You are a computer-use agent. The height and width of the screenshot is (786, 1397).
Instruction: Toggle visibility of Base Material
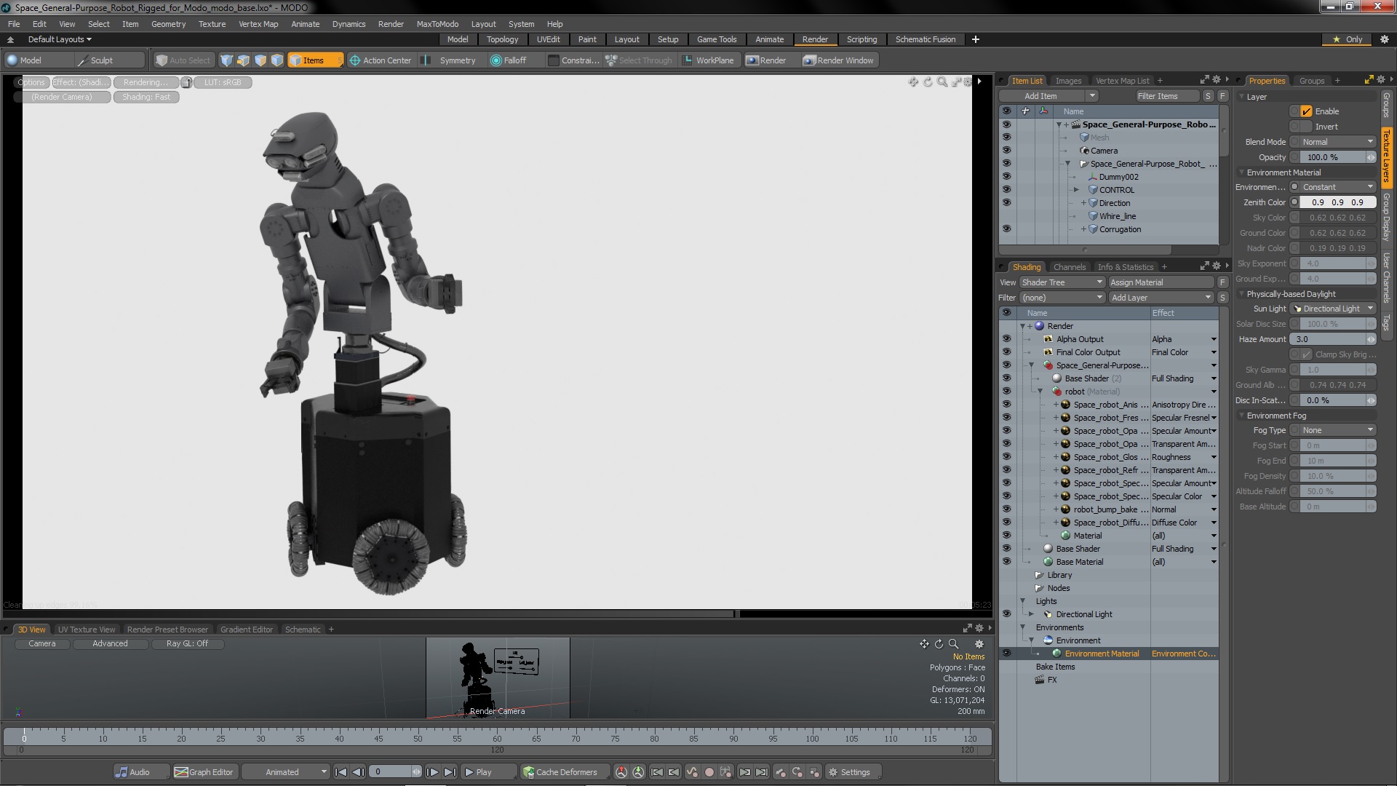tap(1006, 562)
